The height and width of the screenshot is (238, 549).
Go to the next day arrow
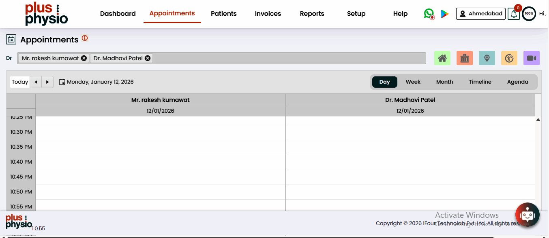tap(47, 82)
